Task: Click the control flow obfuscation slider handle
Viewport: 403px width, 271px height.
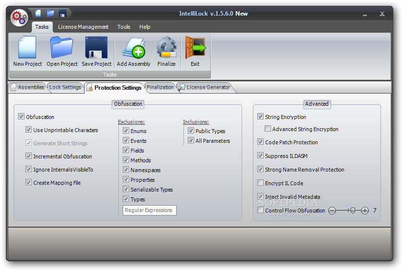Action: [353, 211]
